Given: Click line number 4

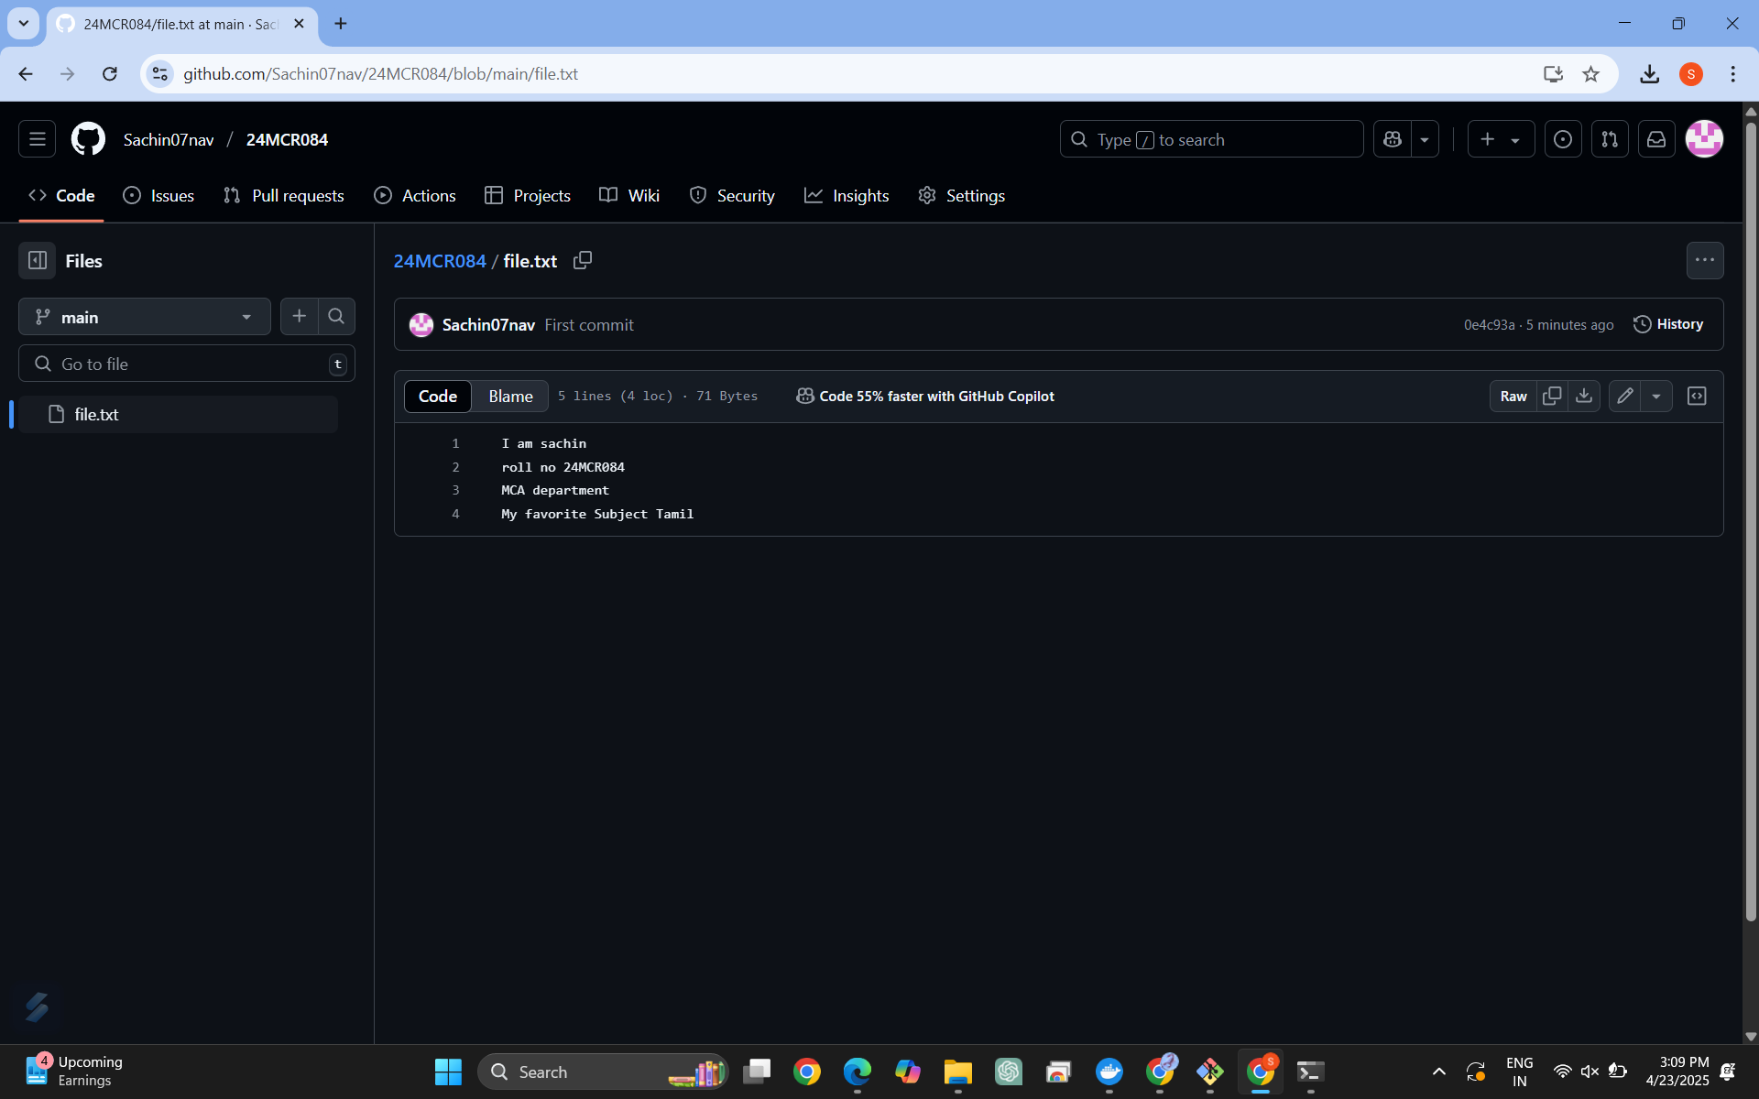Looking at the screenshot, I should coord(455,514).
